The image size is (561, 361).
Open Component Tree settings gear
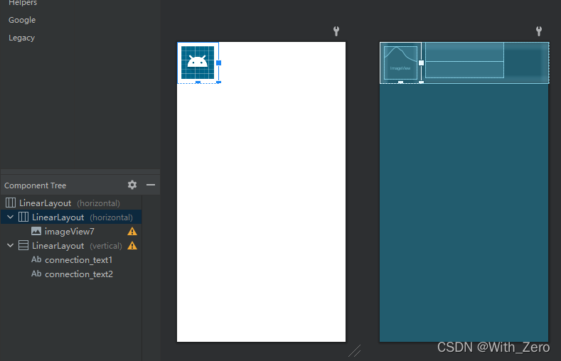click(132, 185)
